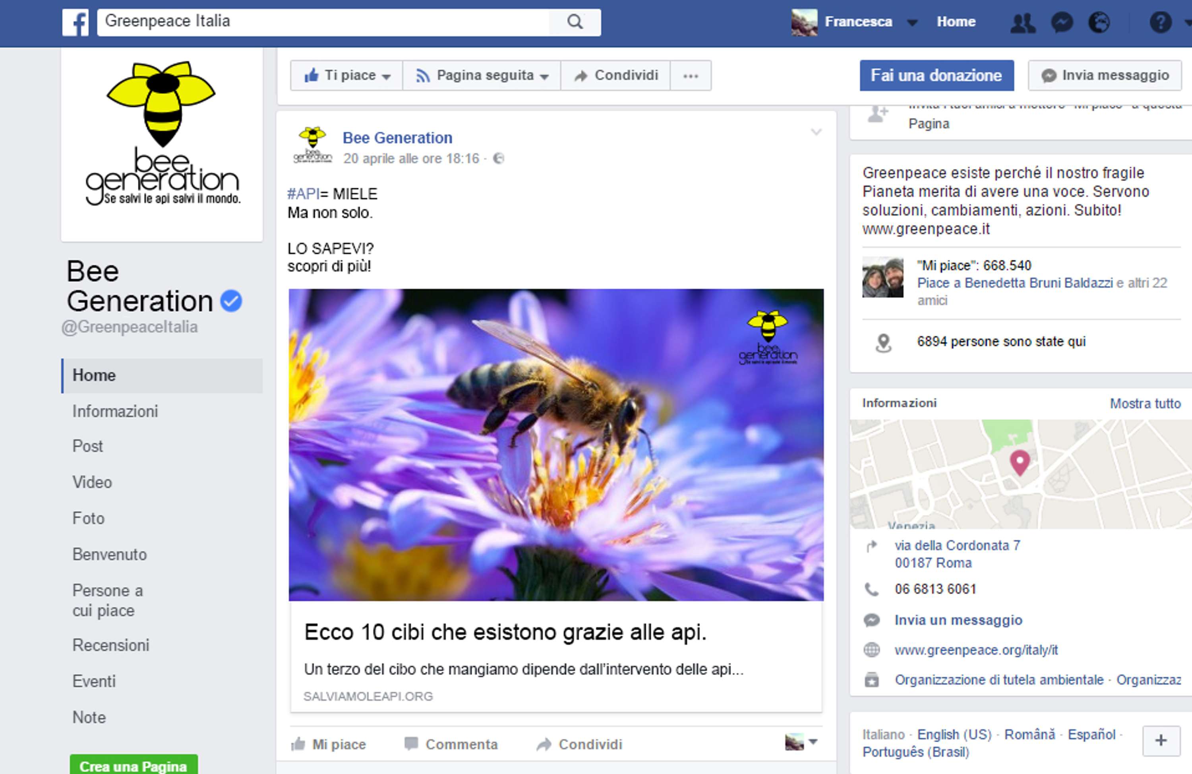The width and height of the screenshot is (1192, 774).
Task: Click Mostra tutto in Informazioni box
Action: 1145,404
